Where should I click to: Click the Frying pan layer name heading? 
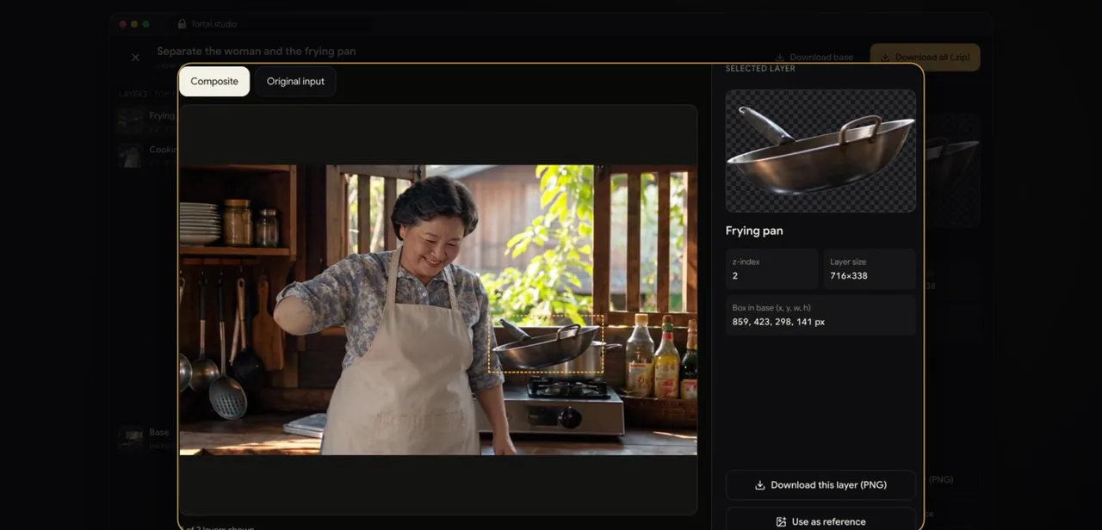(x=754, y=231)
